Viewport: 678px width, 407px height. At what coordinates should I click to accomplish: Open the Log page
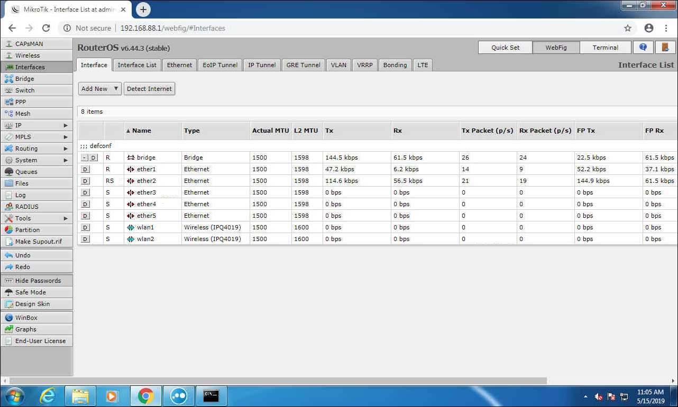36,195
